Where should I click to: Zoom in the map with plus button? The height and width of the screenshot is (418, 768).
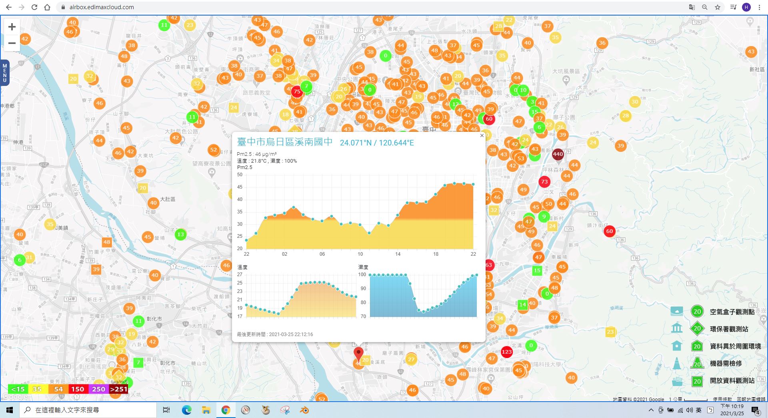click(x=12, y=27)
